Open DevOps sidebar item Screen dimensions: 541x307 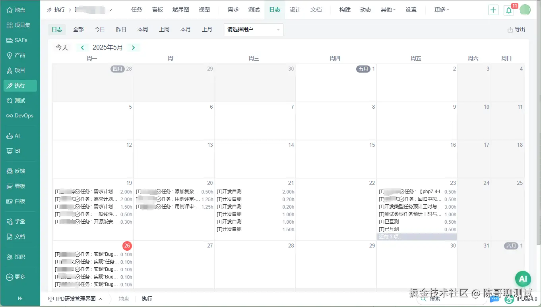pyautogui.click(x=20, y=115)
